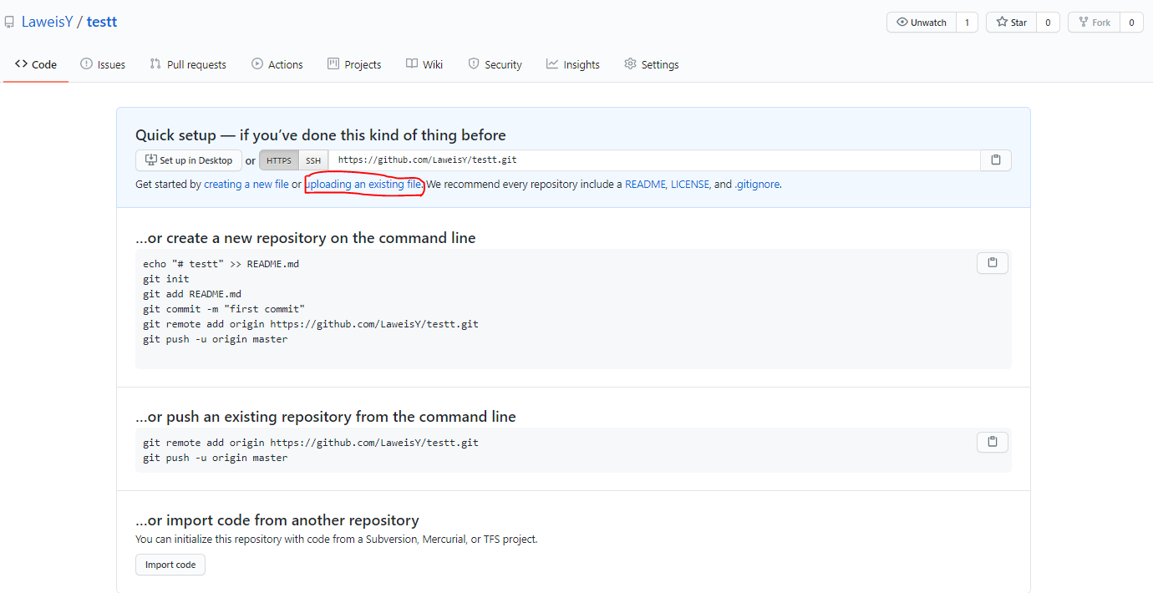Screen dimensions: 1153x593
Task: Click the watchers count 1
Action: click(x=967, y=23)
